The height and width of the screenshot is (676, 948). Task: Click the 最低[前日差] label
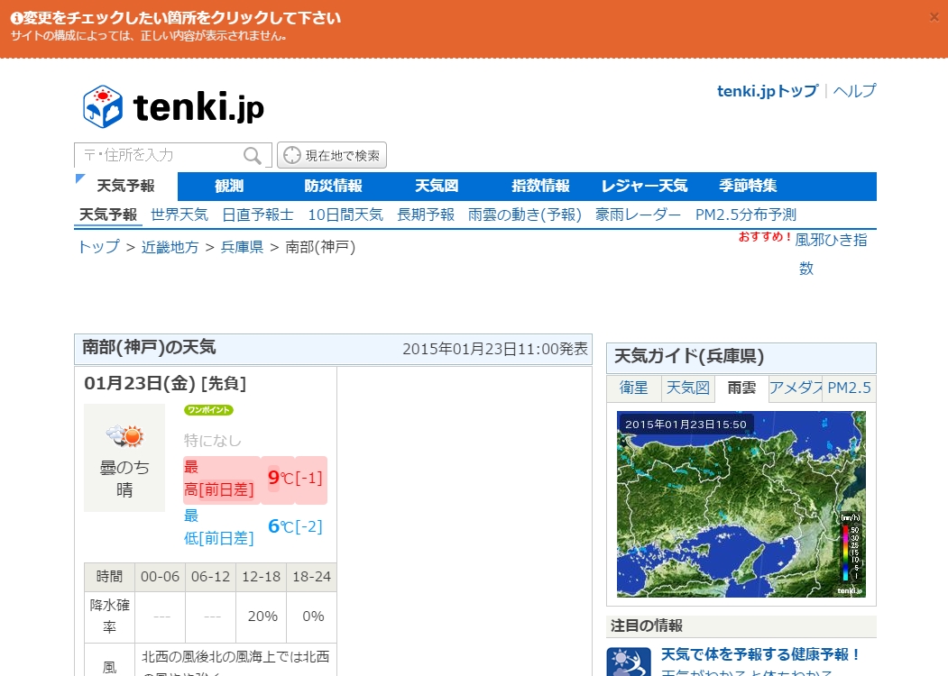point(219,526)
